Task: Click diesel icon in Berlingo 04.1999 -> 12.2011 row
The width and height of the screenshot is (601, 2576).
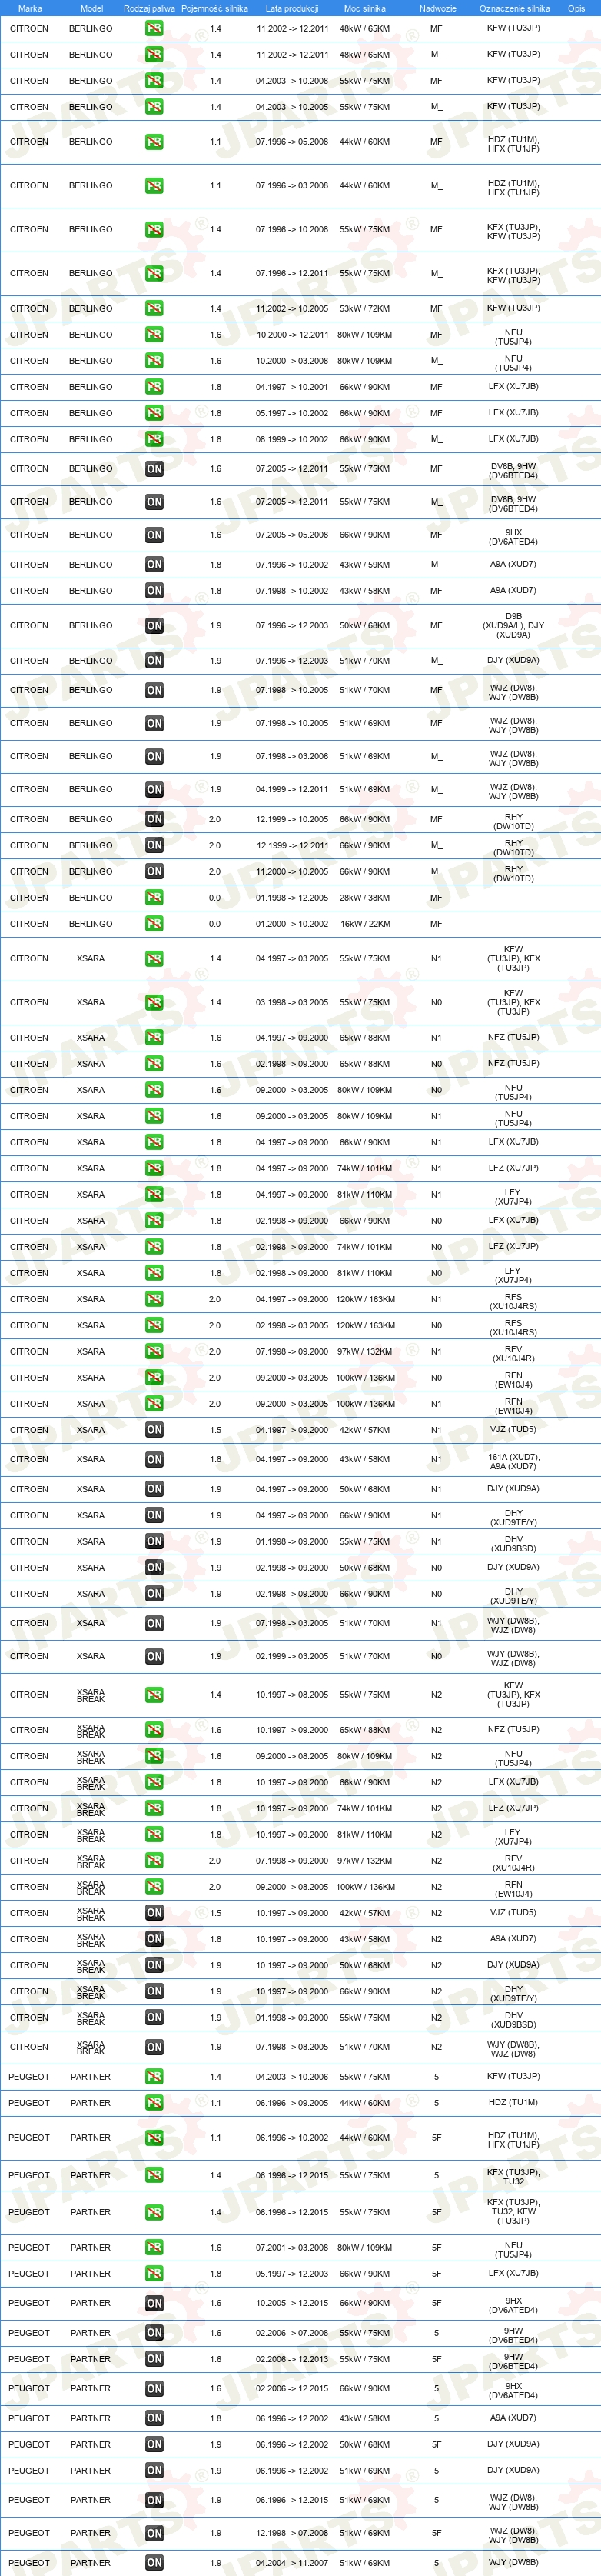Action: tap(154, 790)
